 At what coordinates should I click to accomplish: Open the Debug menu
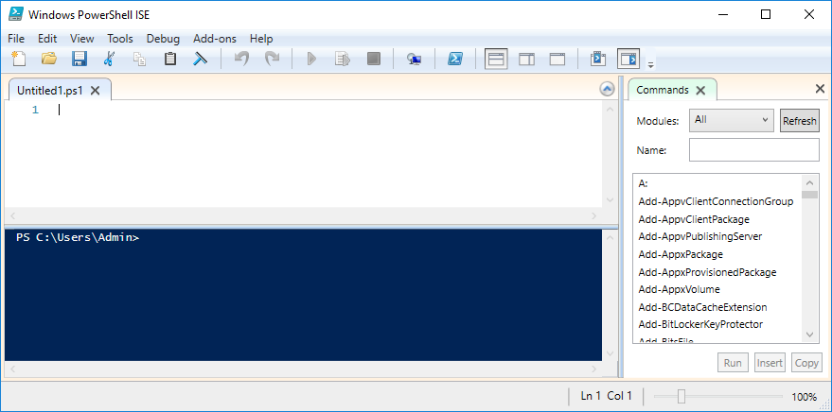tap(163, 39)
